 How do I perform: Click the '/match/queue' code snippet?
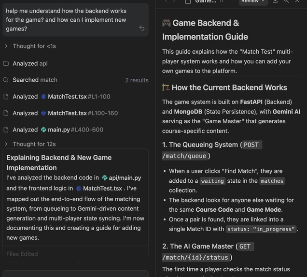coord(184,156)
